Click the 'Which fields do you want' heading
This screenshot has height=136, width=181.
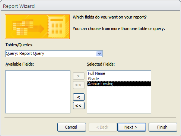click(x=109, y=17)
